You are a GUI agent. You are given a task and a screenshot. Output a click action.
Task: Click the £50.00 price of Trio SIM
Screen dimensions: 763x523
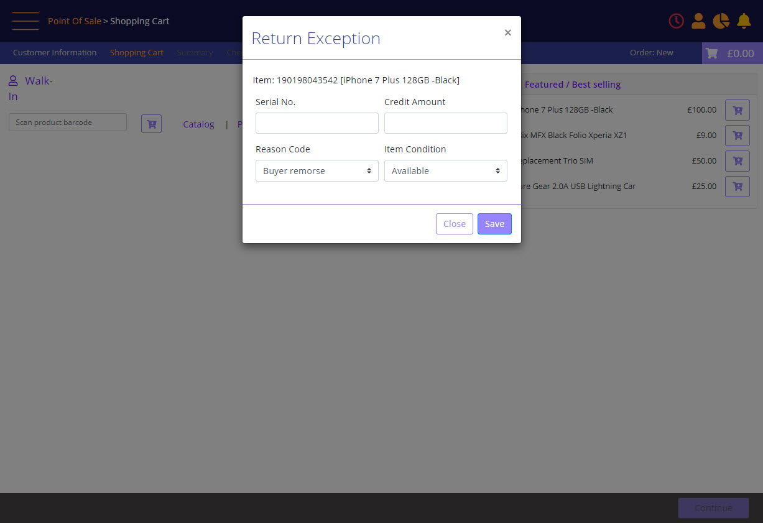704,161
